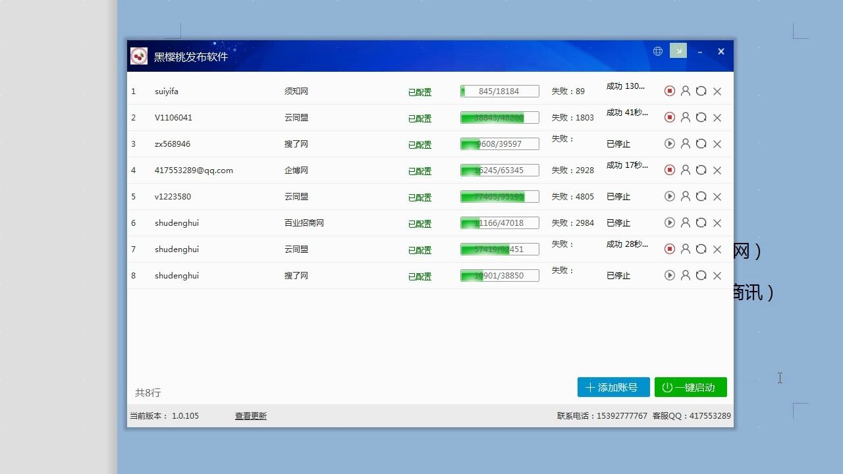This screenshot has height=474, width=843.
Task: Refresh the v1223580 row
Action: [x=701, y=196]
